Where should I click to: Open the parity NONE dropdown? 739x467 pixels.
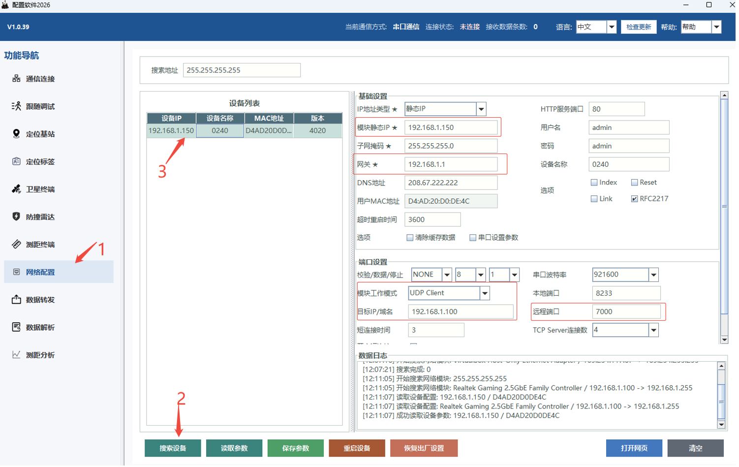[447, 275]
